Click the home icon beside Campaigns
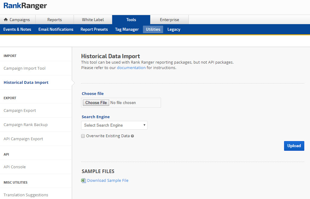This screenshot has height=199, width=310. pos(6,20)
